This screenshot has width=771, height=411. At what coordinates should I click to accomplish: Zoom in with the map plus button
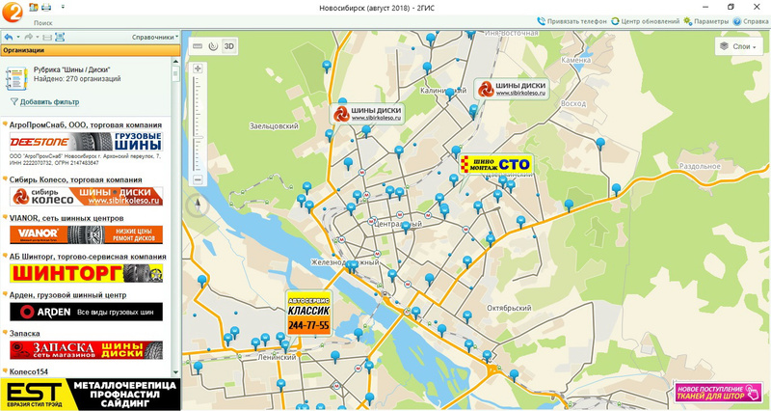198,68
